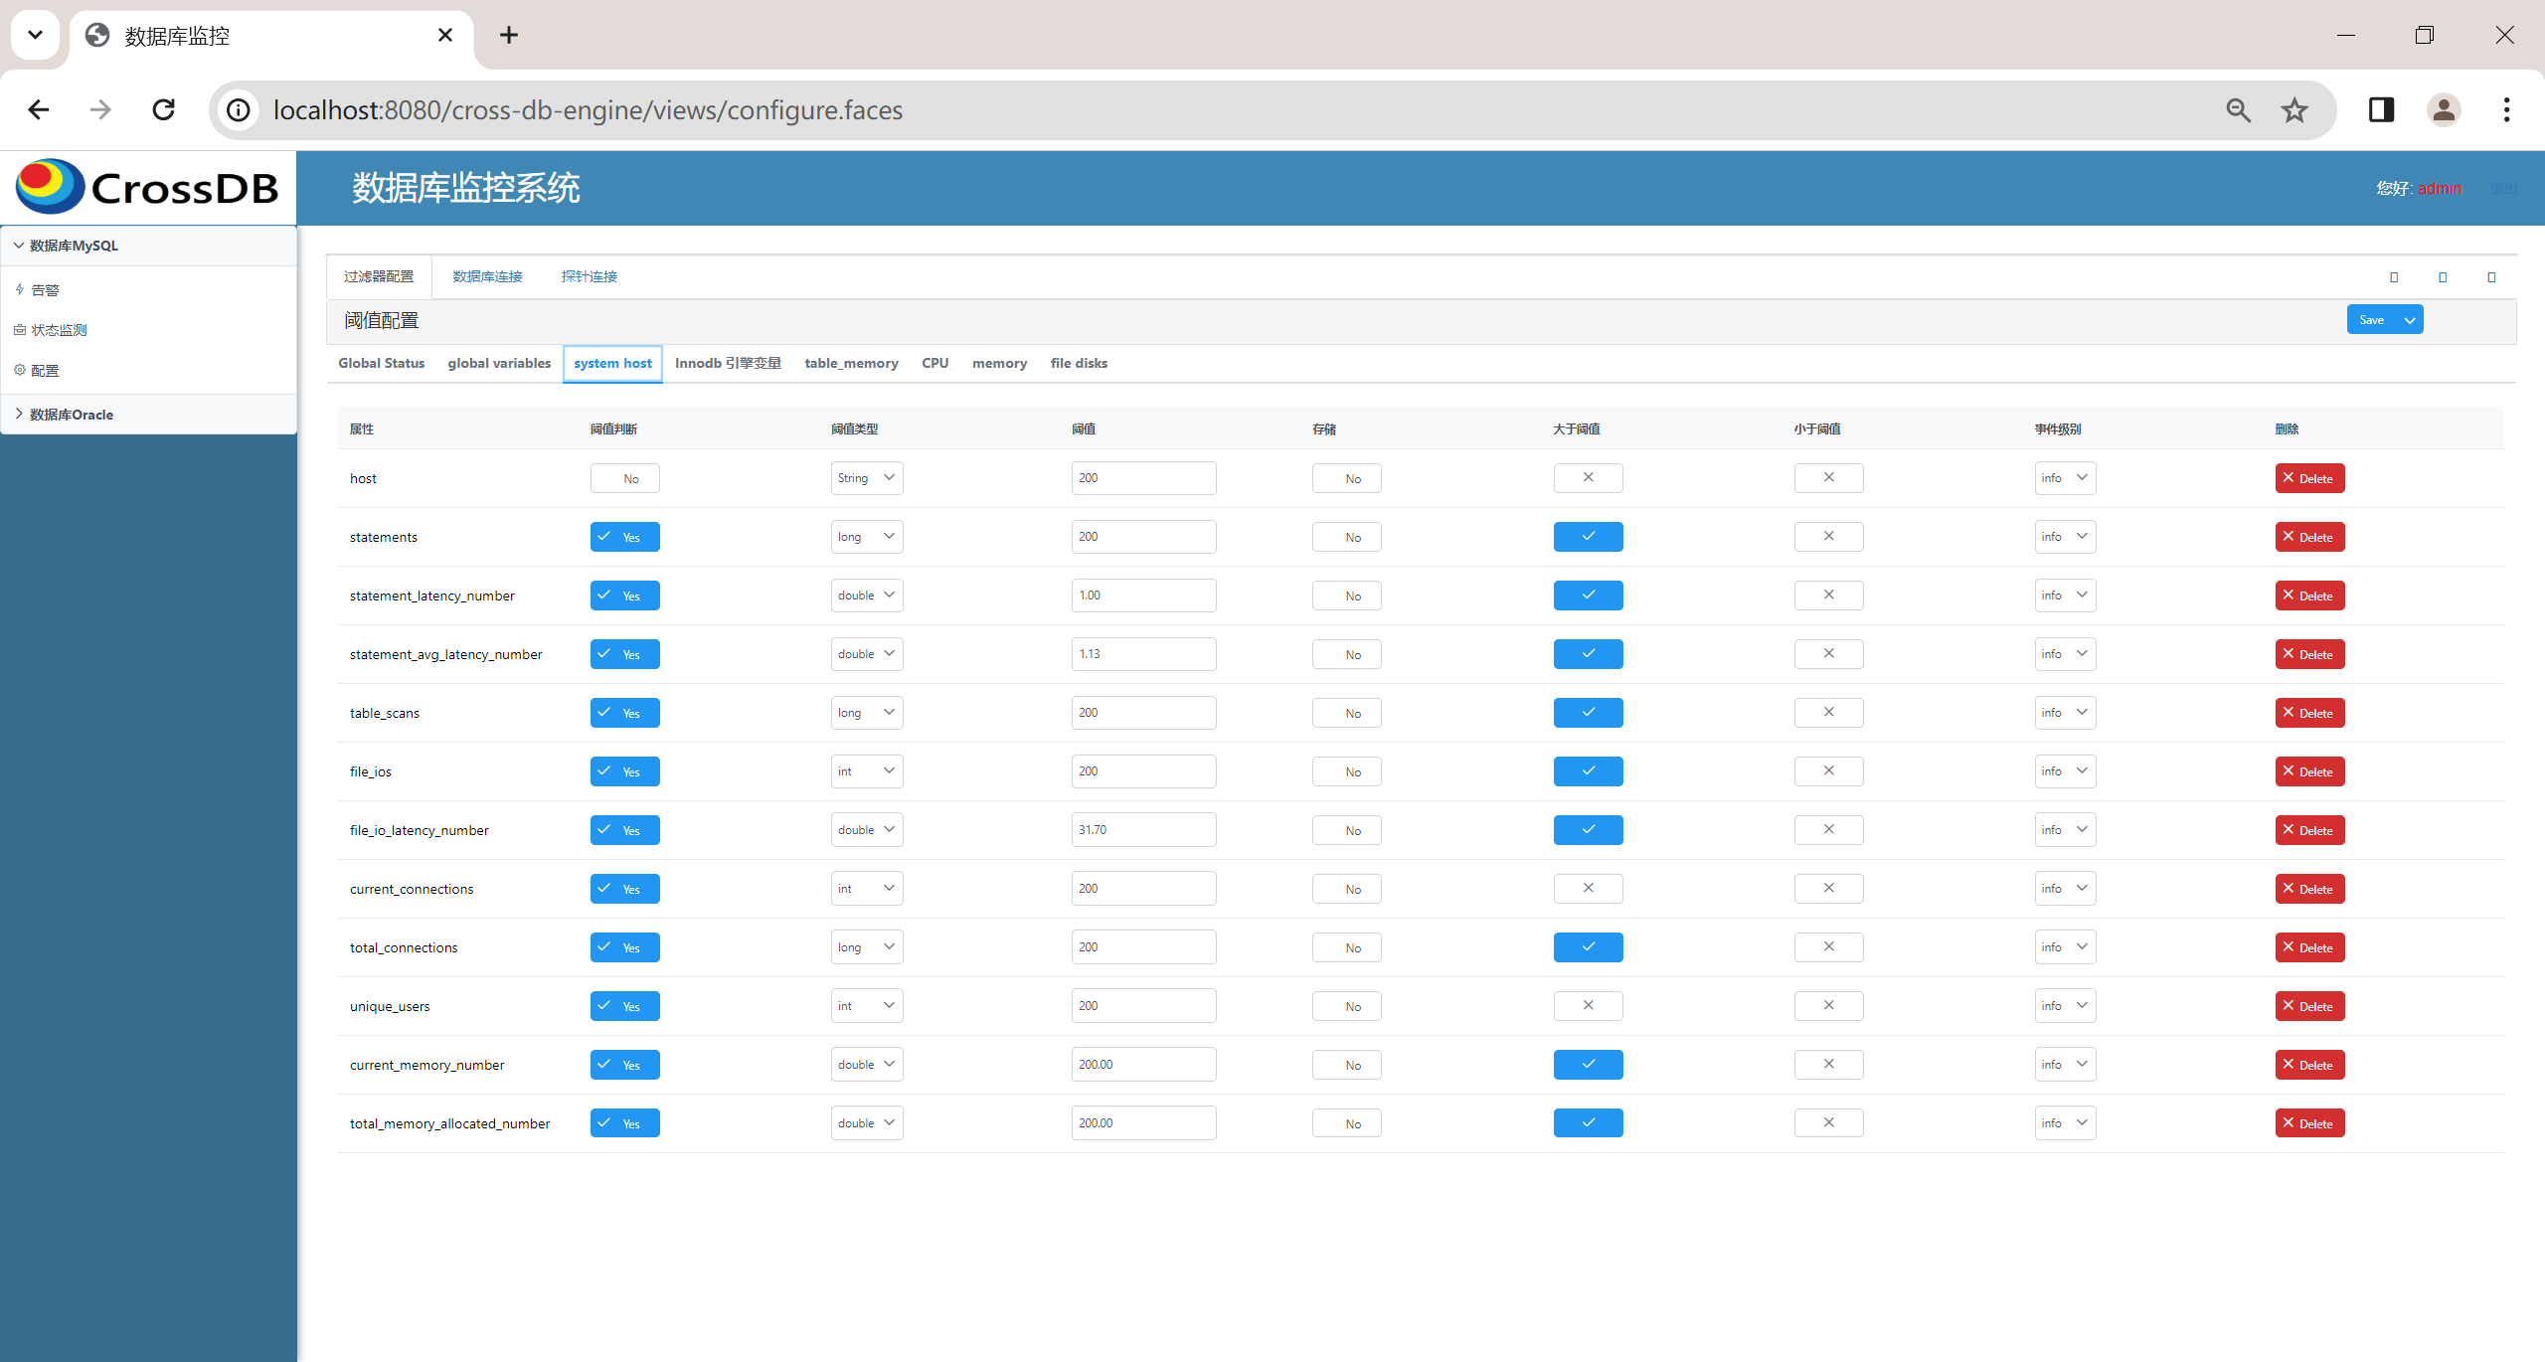
Task: Open 配置 settings sidebar item
Action: point(45,371)
